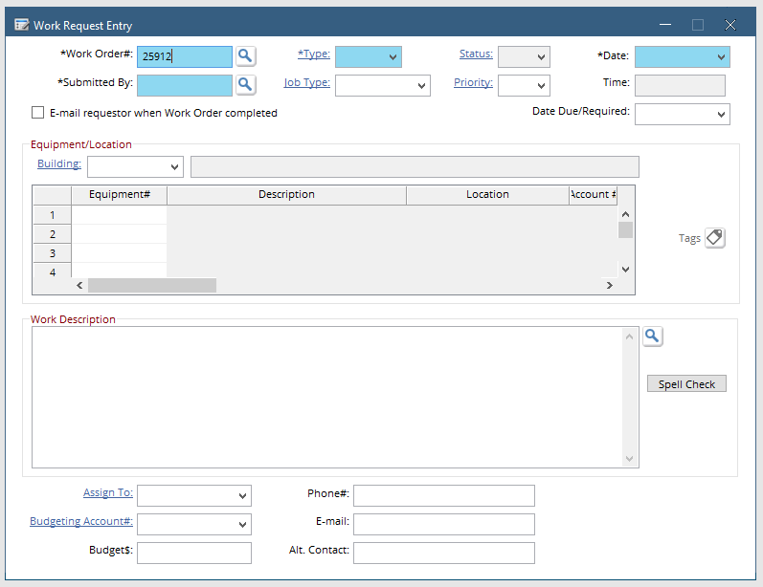The width and height of the screenshot is (763, 587).
Task: Click the Budgeting Account# link
Action: click(x=81, y=521)
